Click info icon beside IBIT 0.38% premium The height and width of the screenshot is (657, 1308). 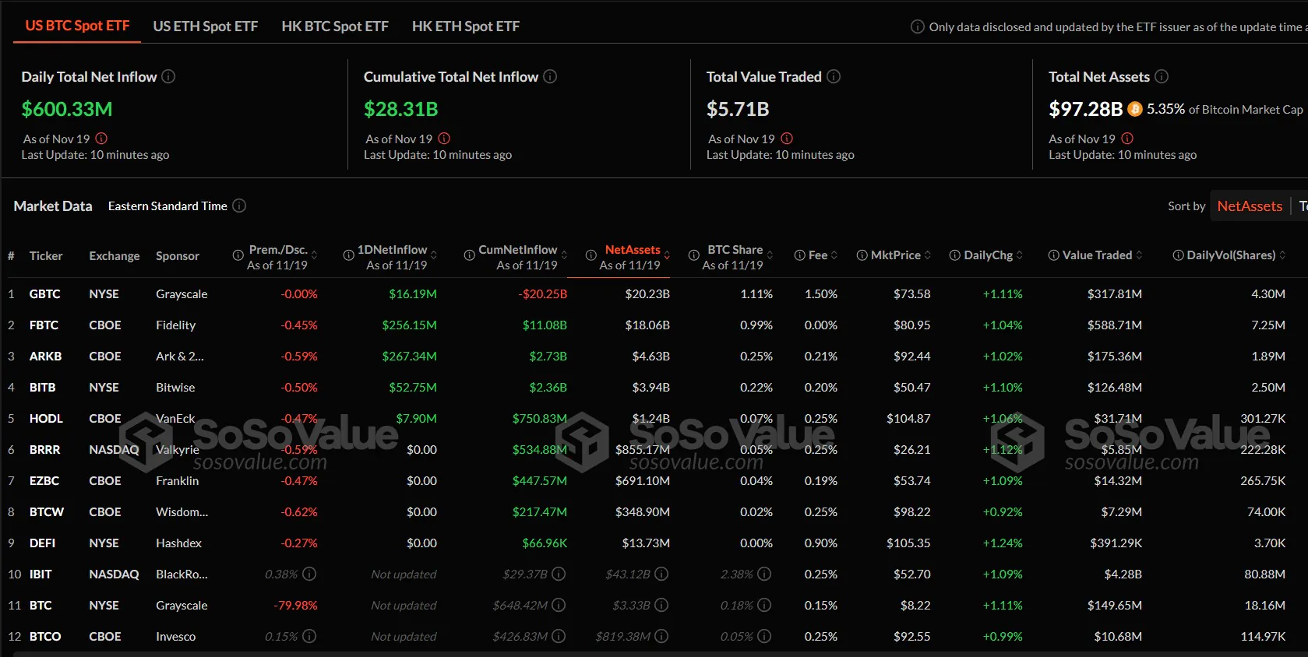click(x=309, y=574)
